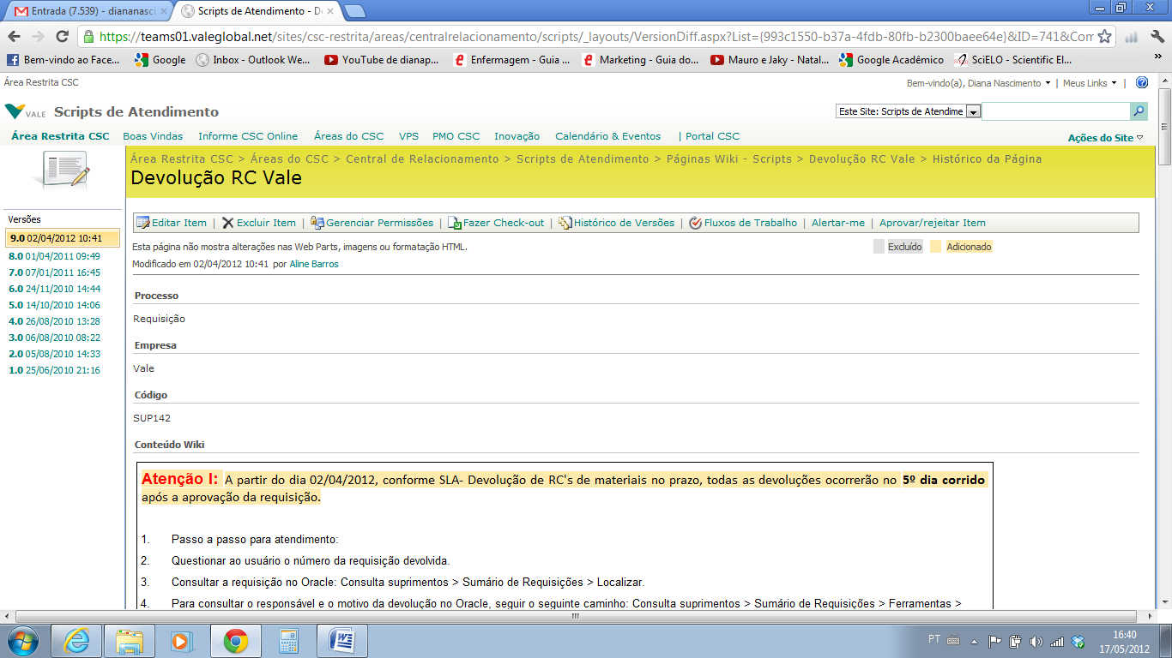Reload the page with refresh icon
The height and width of the screenshot is (658, 1172).
62,37
